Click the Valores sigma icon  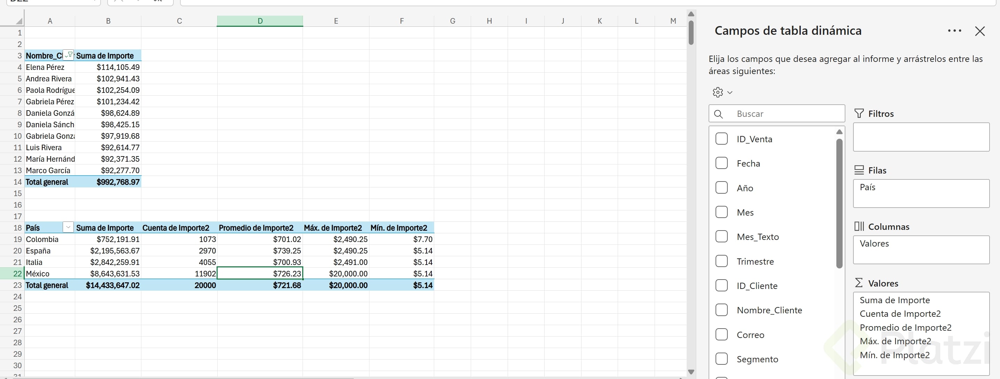pos(859,283)
